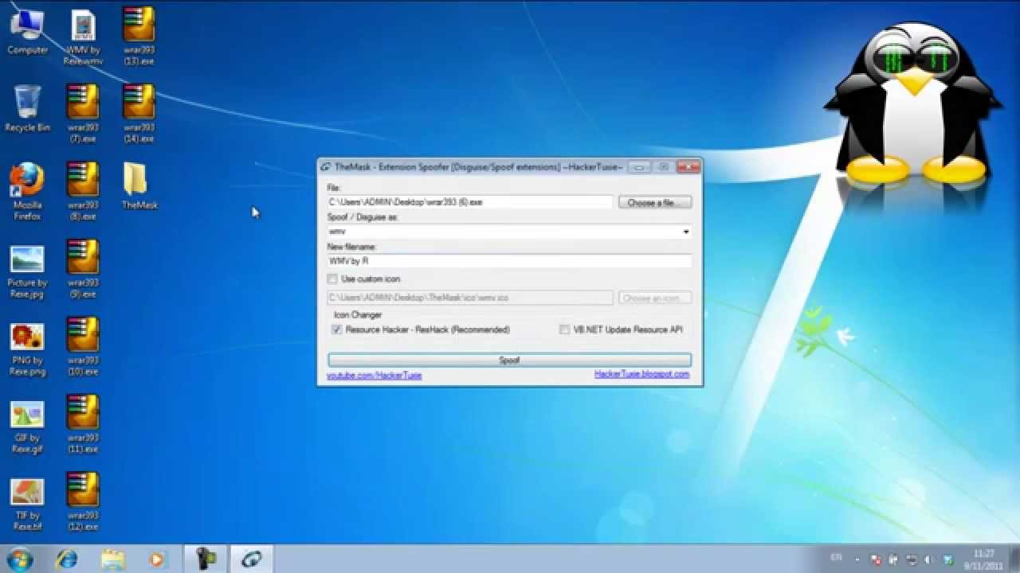1020x573 pixels.
Task: Open the HackerTuxie.blogspot.com link
Action: (641, 374)
